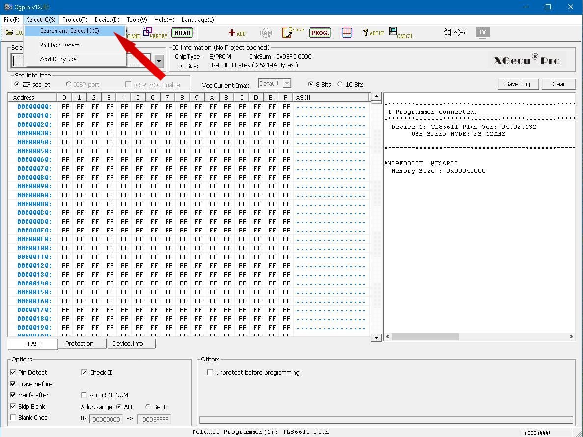Click hex address row 00000010:
This screenshot has width=583, height=437.
click(x=34, y=115)
